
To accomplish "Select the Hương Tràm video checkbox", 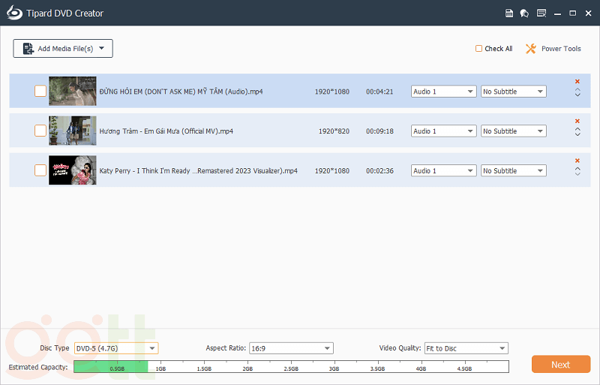I will (x=40, y=131).
